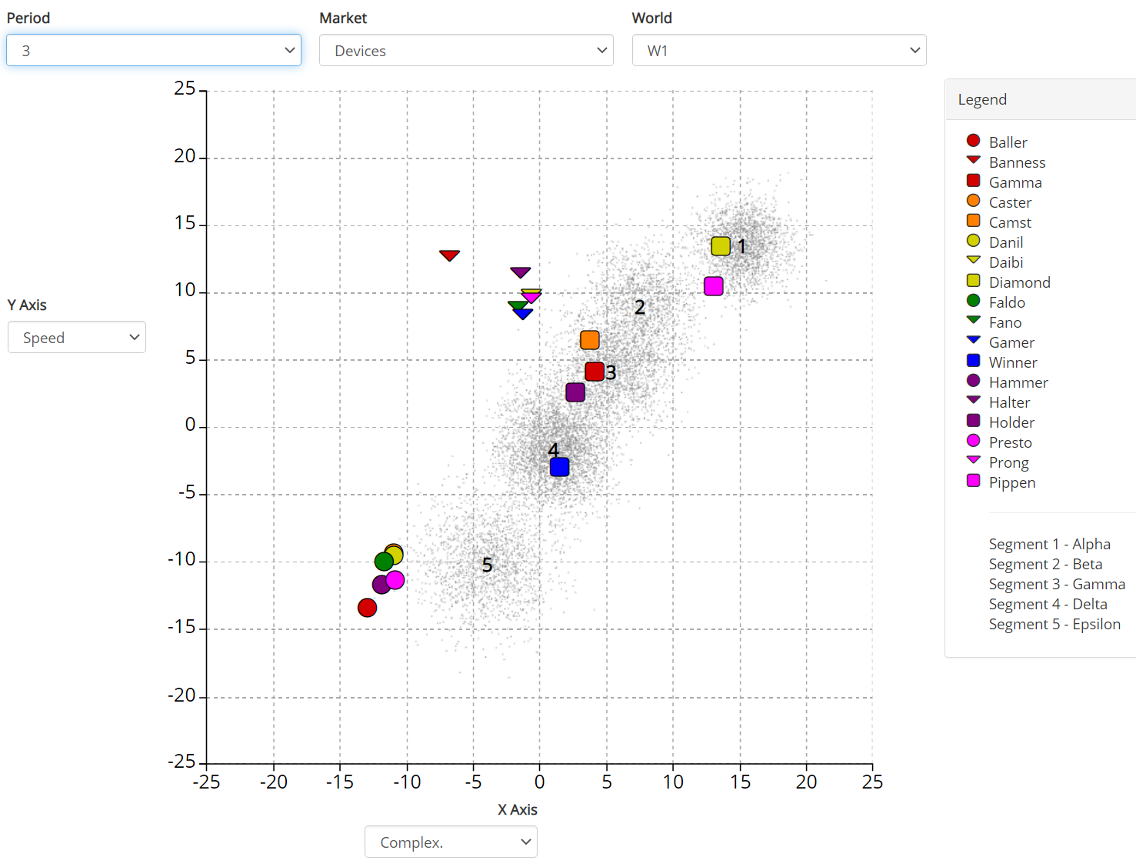Click the Winner blue square legend icon

pos(973,360)
